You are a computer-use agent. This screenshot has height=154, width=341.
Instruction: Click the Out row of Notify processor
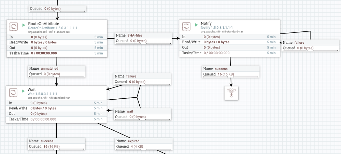pos(230,48)
